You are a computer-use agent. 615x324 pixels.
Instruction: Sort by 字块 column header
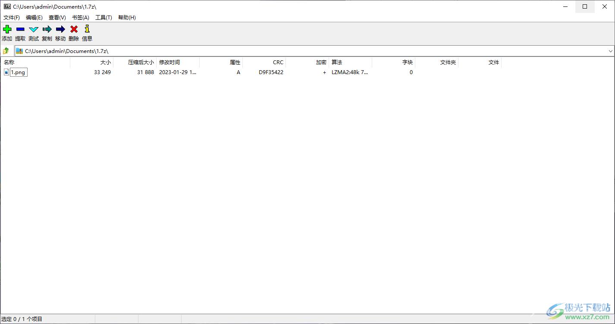pyautogui.click(x=393, y=62)
